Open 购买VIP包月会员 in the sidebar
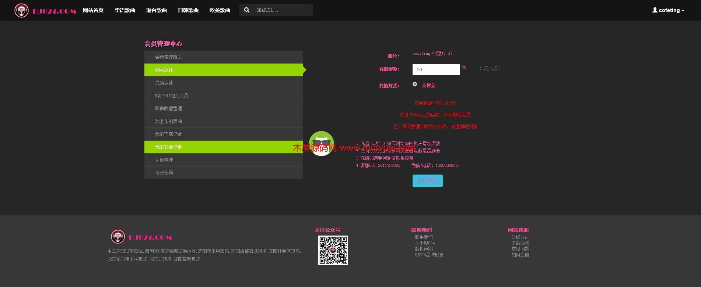The width and height of the screenshot is (701, 287). pyautogui.click(x=172, y=96)
